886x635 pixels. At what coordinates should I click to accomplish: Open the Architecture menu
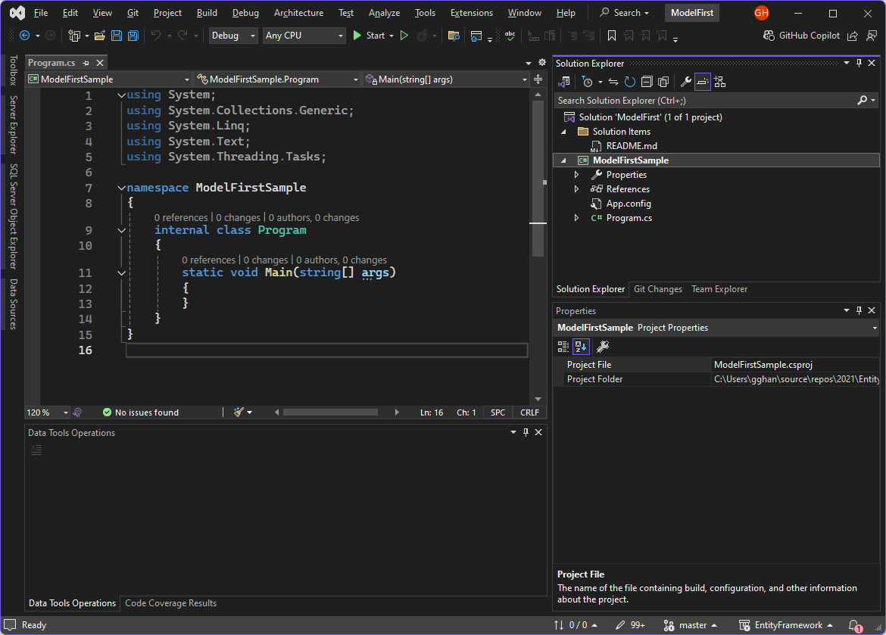298,12
